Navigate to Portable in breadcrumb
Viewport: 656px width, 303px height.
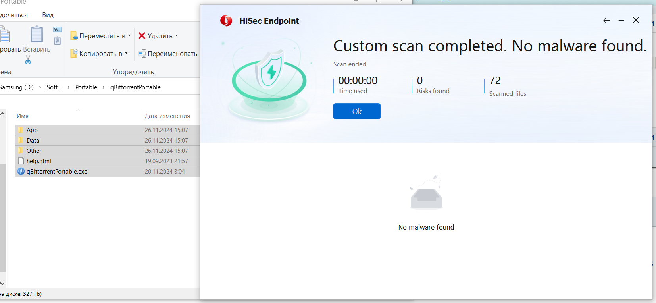point(86,87)
